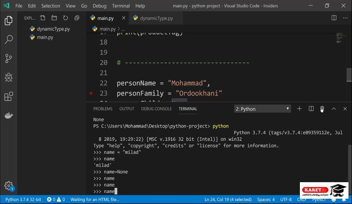
Task: Maximize the terminal panel with chevron
Action: (x=334, y=109)
